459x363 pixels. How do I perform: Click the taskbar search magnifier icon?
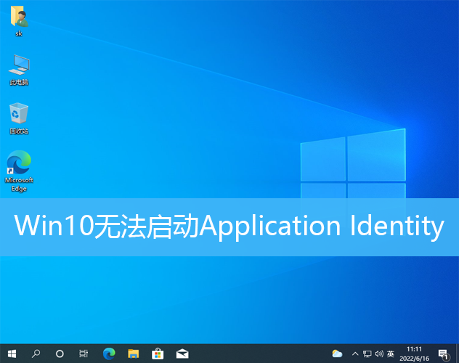pyautogui.click(x=36, y=354)
